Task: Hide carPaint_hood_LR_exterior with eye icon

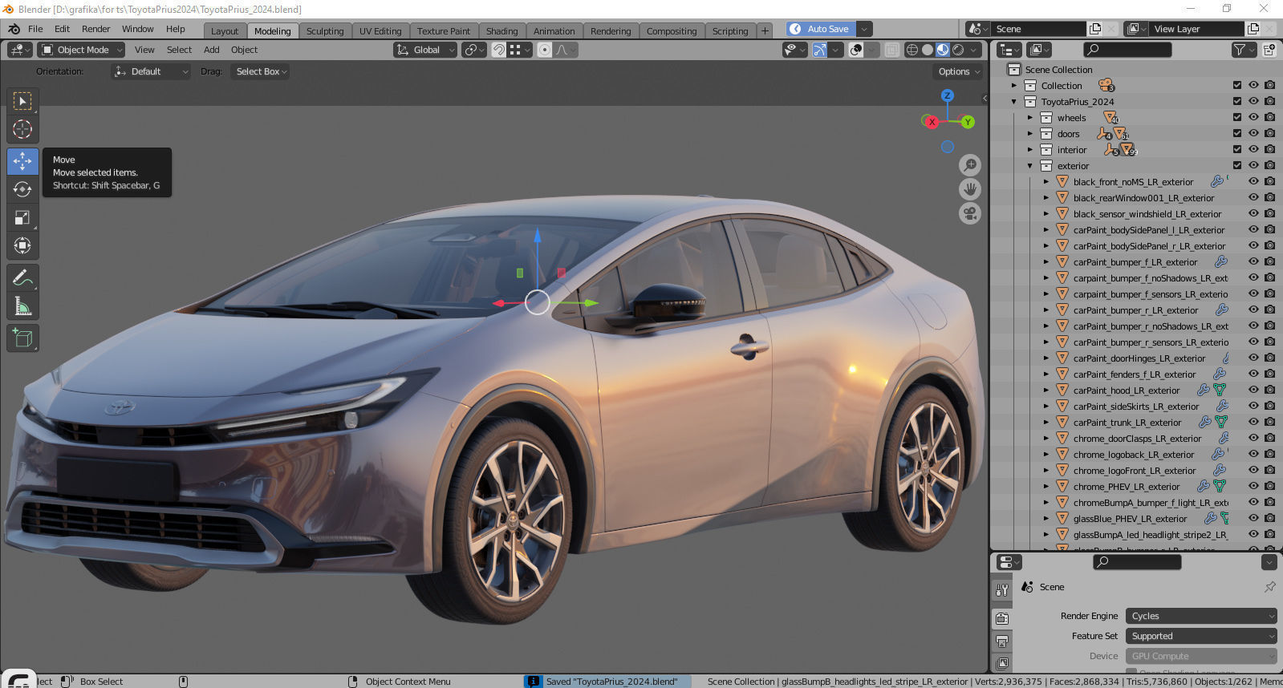Action: [x=1253, y=390]
